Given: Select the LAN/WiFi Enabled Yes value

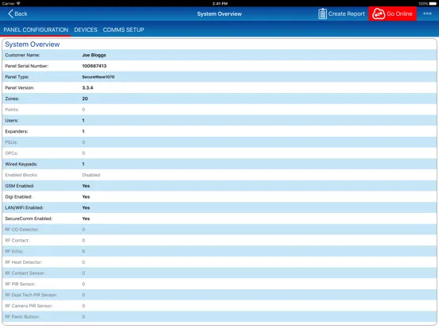Looking at the screenshot, I should coord(86,208).
